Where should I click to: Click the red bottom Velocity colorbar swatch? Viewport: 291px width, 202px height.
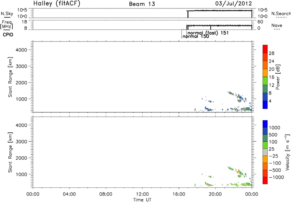click(x=265, y=180)
